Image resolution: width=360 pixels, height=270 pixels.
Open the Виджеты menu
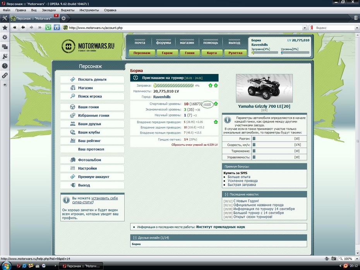[68, 10]
